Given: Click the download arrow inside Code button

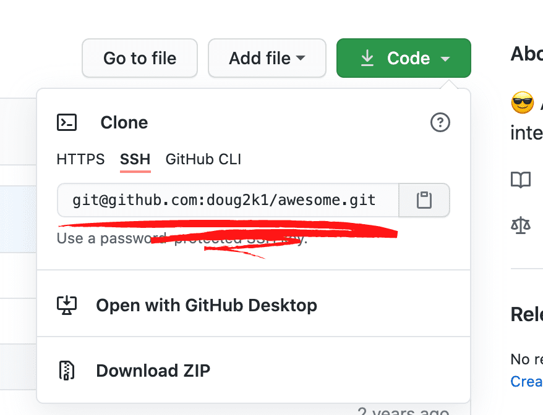Looking at the screenshot, I should point(367,57).
